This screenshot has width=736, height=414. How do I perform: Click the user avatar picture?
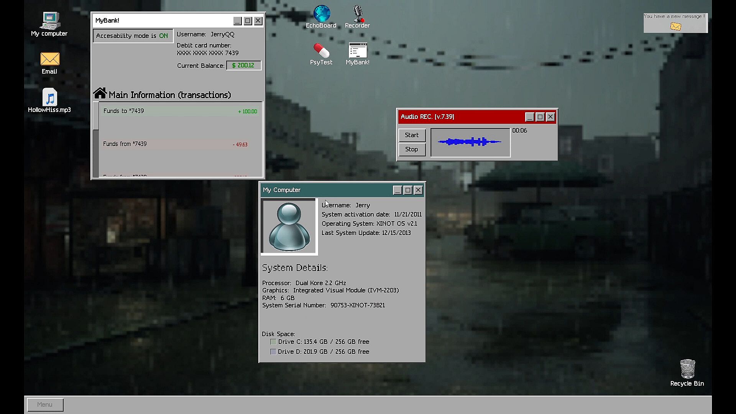tap(289, 227)
